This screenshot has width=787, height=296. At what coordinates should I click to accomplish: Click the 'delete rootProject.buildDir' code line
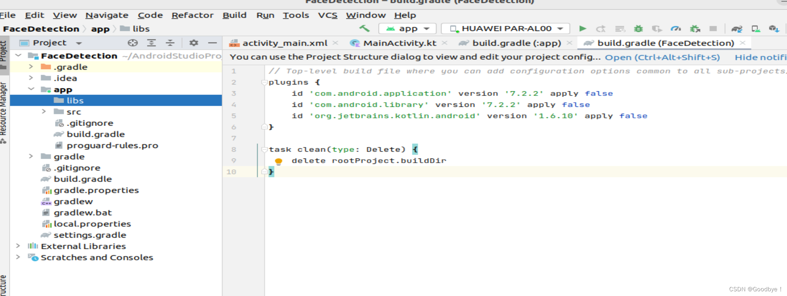point(369,161)
